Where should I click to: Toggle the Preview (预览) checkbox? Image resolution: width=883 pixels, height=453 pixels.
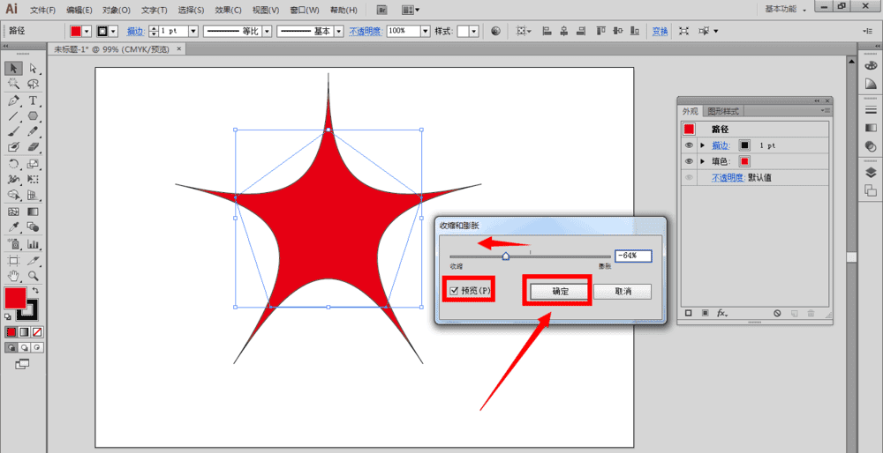[x=454, y=291]
